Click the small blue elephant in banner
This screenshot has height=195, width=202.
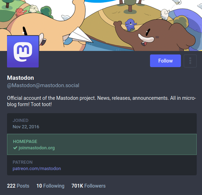point(130,25)
